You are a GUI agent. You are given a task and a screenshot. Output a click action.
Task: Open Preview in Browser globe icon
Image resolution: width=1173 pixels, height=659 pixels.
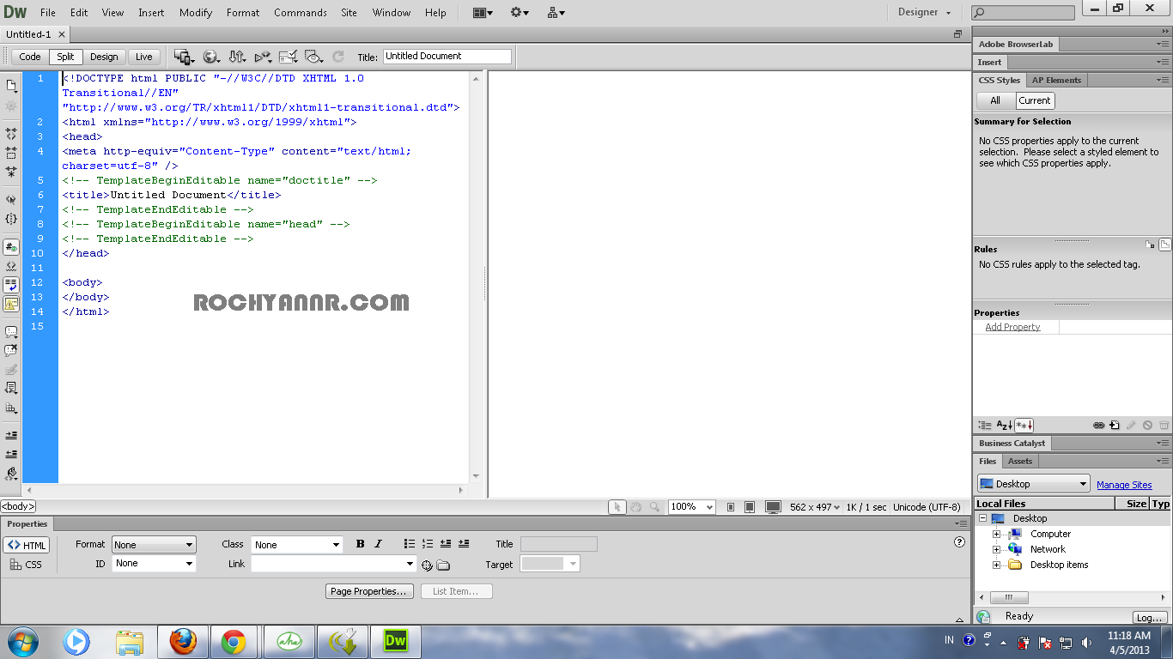pos(210,57)
